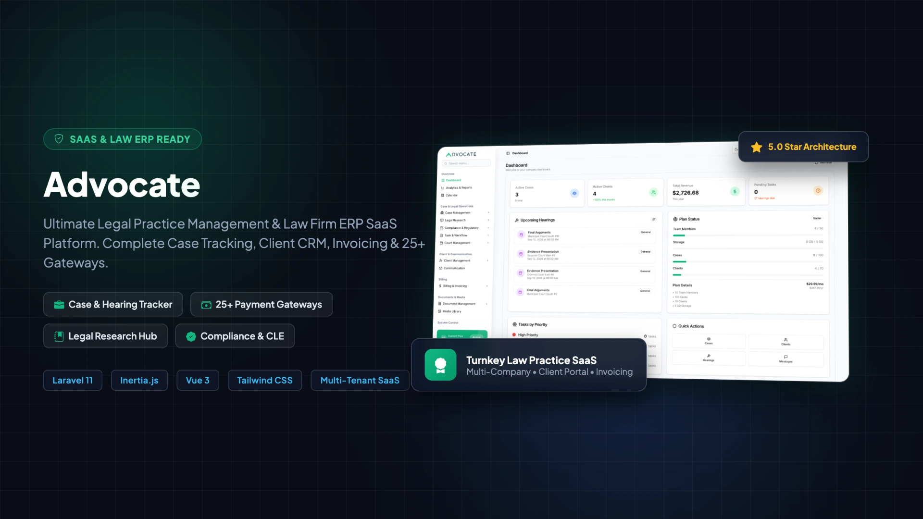Click the briefcase icon on Case & Hearing Tracker

click(x=59, y=305)
